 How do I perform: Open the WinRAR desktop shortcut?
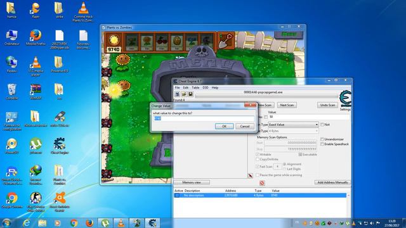36,91
